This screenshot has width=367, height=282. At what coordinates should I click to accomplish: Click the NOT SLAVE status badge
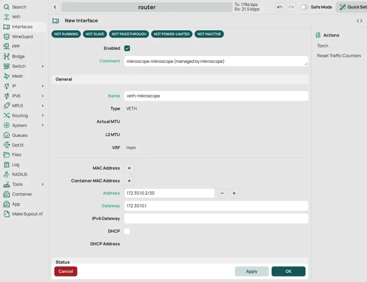pos(95,34)
